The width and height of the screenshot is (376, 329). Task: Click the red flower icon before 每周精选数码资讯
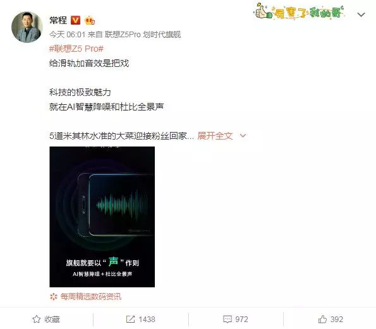(54, 297)
